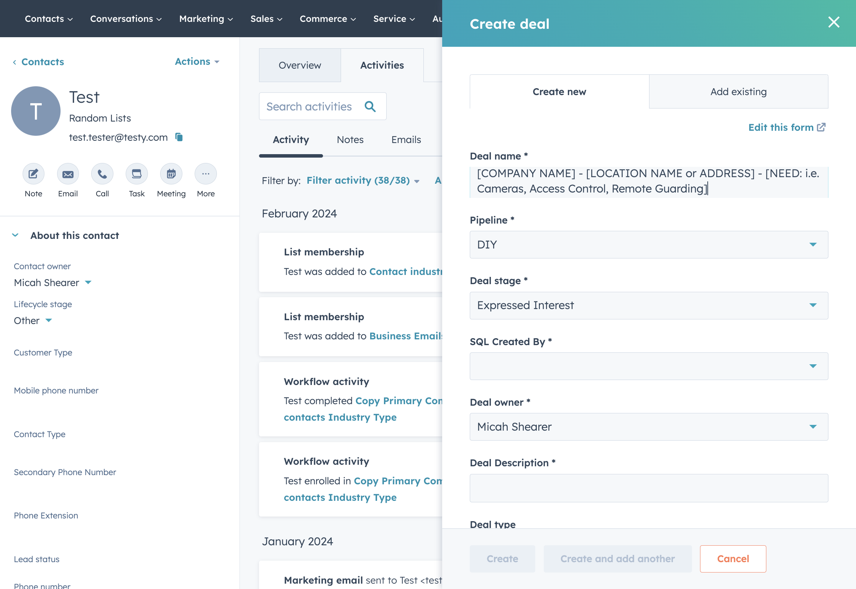Click the Phone Extension property label
This screenshot has width=856, height=589.
point(46,515)
